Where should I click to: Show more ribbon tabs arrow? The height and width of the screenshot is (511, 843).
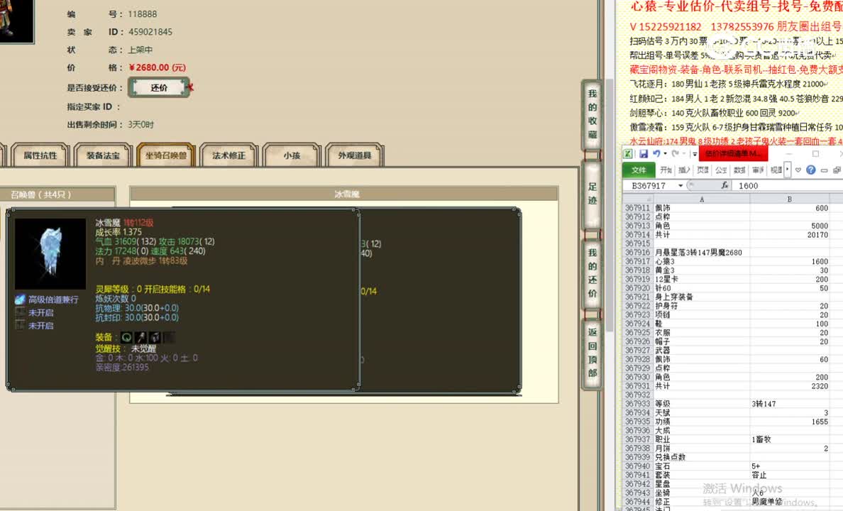click(788, 170)
